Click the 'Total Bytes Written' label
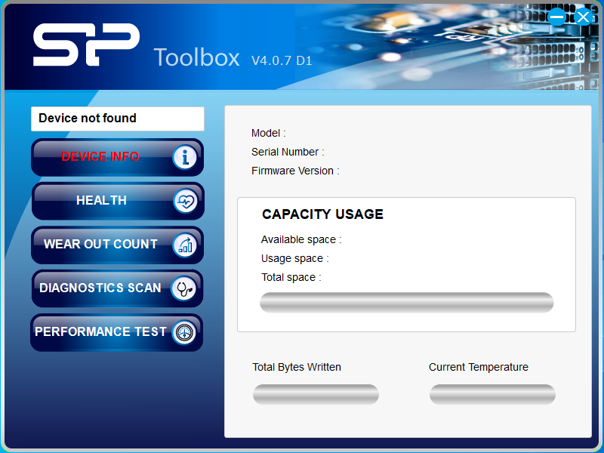Screen dimensions: 604x453 pyautogui.click(x=297, y=367)
